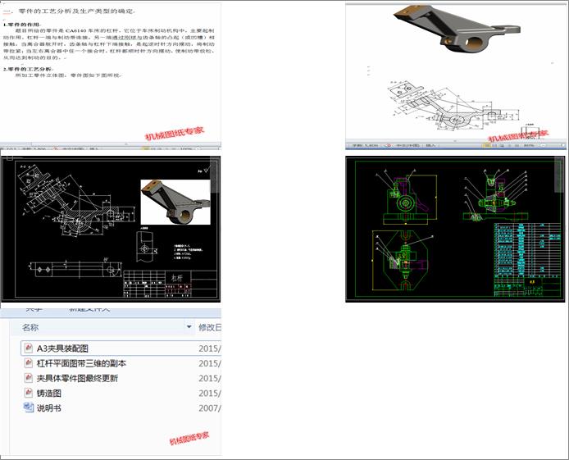This screenshot has width=569, height=460.
Task: Click the 2007 date of 说明书
Action: pyautogui.click(x=209, y=408)
